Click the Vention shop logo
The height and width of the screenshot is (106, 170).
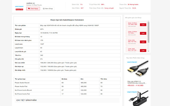click(x=19, y=6)
